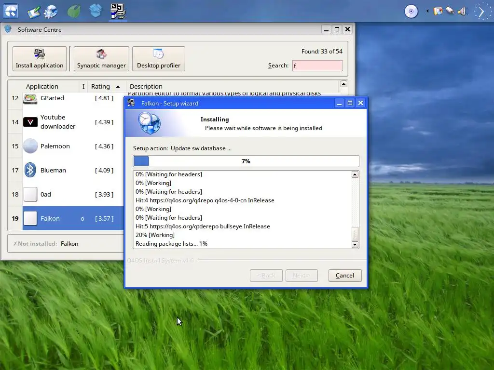Minimize the Software Centre window

[327, 29]
